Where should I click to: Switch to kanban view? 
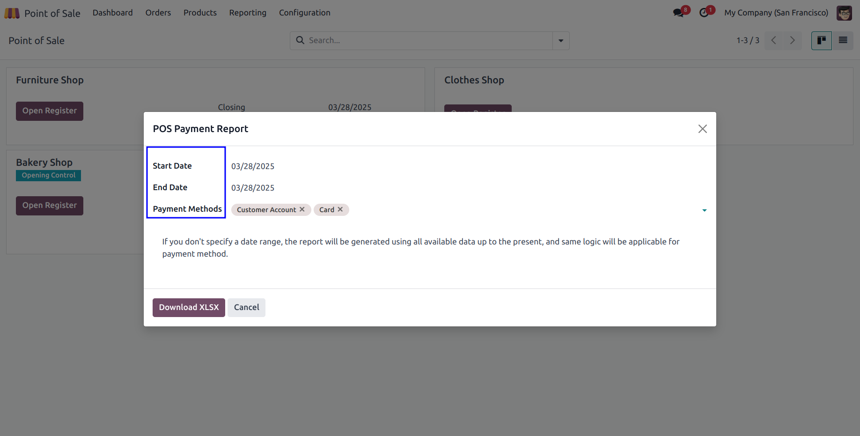click(821, 41)
